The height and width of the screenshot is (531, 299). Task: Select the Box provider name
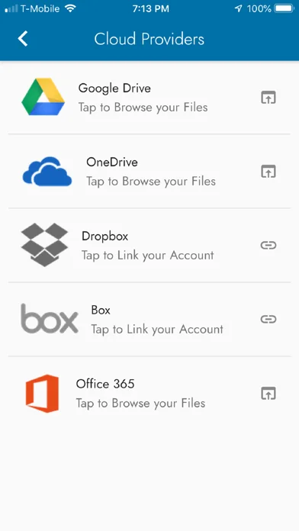click(101, 310)
